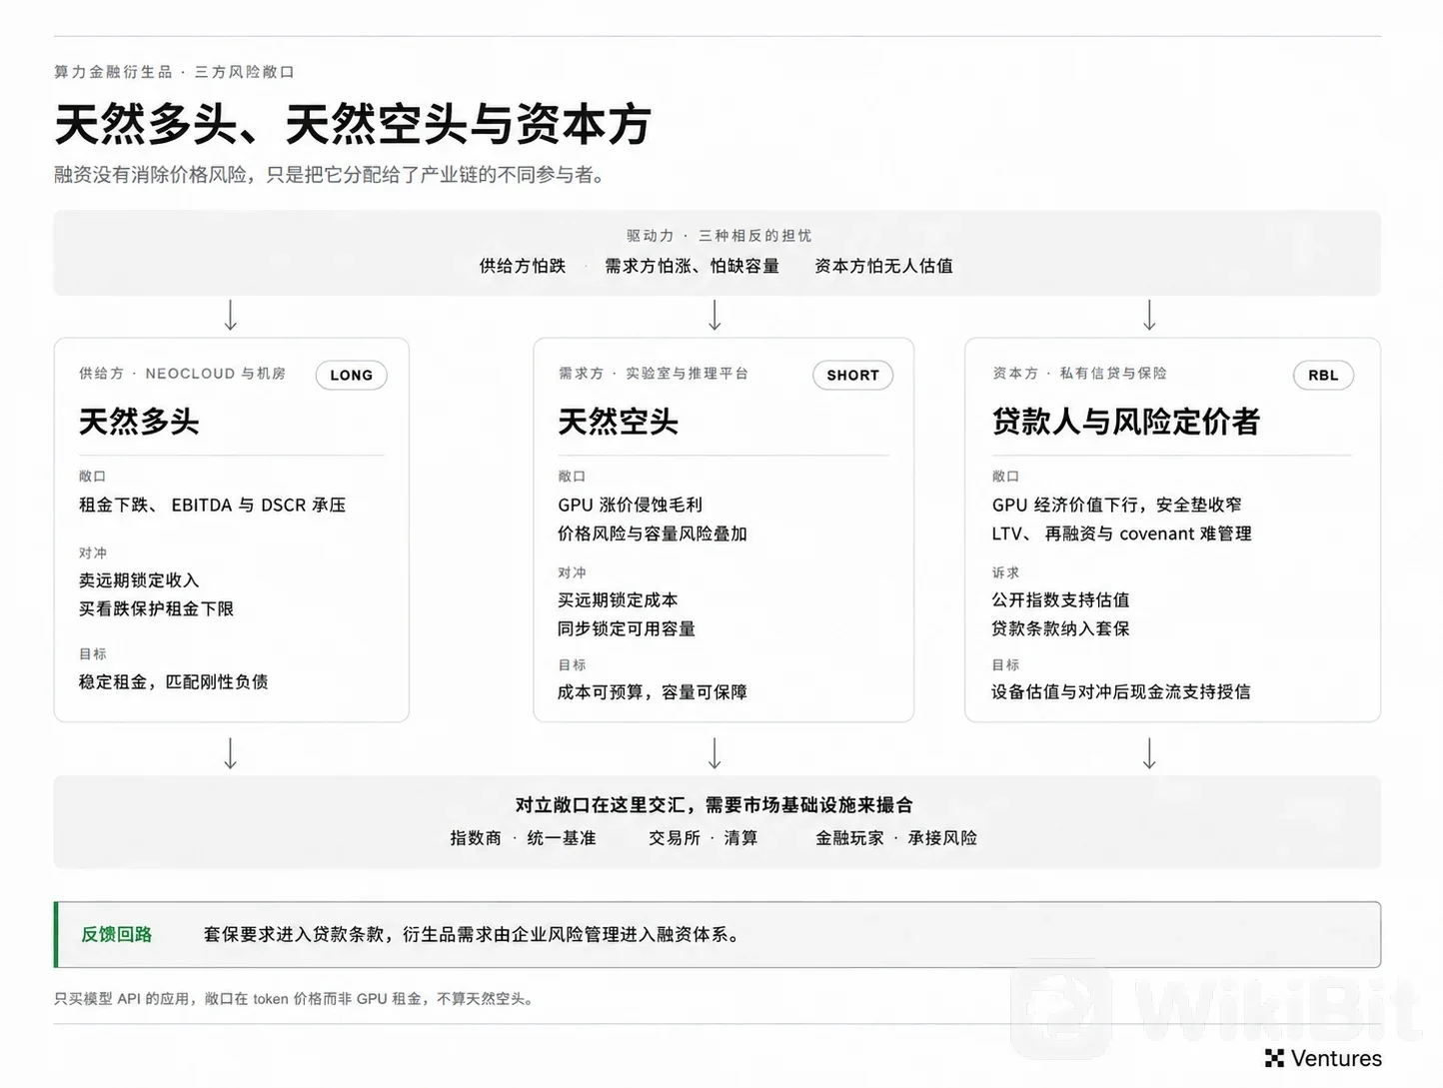1443x1088 pixels.
Task: Click the card title 贷款人与风险定价者
Action: point(1125,422)
